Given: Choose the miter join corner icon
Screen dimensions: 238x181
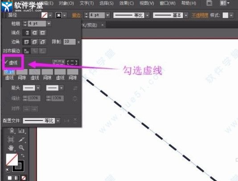Looking at the screenshot, I should [x=27, y=42].
